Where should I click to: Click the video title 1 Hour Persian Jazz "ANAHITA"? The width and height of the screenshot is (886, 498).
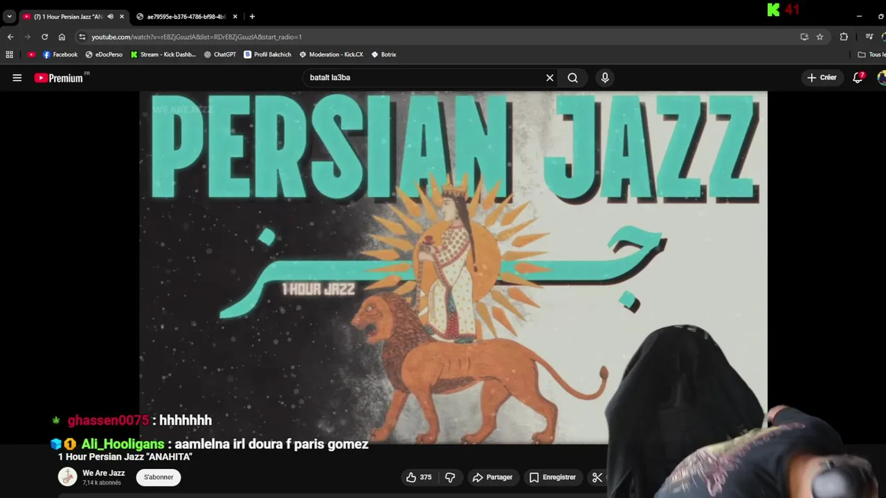(x=125, y=457)
